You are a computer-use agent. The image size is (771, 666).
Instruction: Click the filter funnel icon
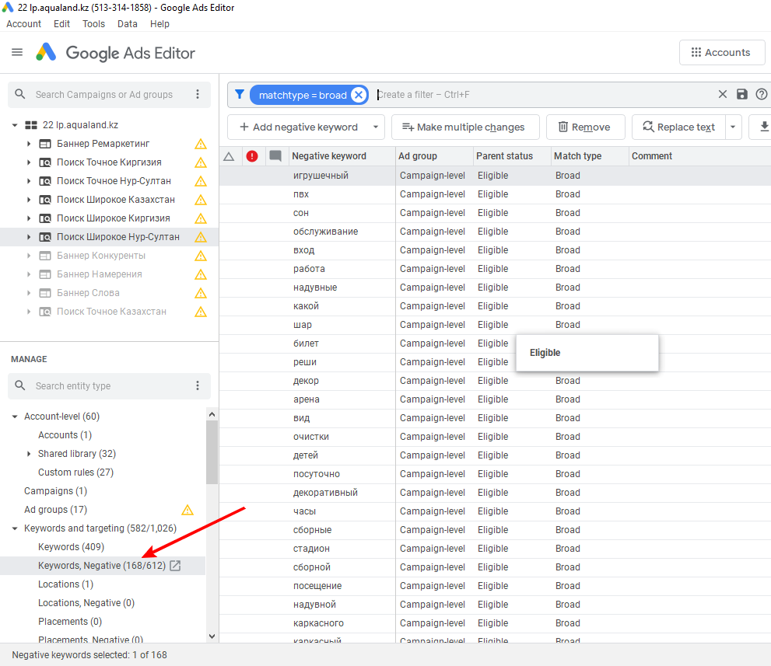tap(240, 94)
